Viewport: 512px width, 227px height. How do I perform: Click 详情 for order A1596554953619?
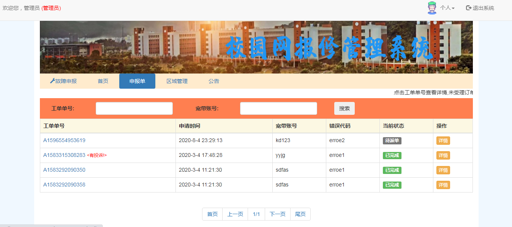pos(443,141)
